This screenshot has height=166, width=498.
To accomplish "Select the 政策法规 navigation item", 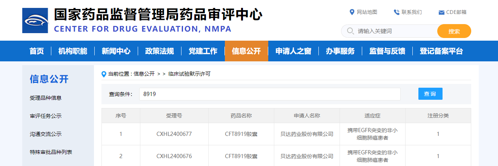I will coord(159,51).
